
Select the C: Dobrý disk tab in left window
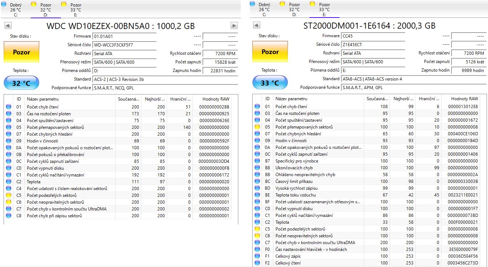click(15, 10)
